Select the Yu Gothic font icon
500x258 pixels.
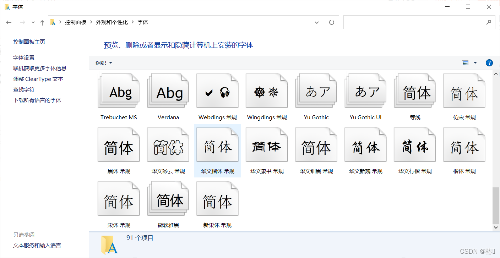tap(316, 91)
